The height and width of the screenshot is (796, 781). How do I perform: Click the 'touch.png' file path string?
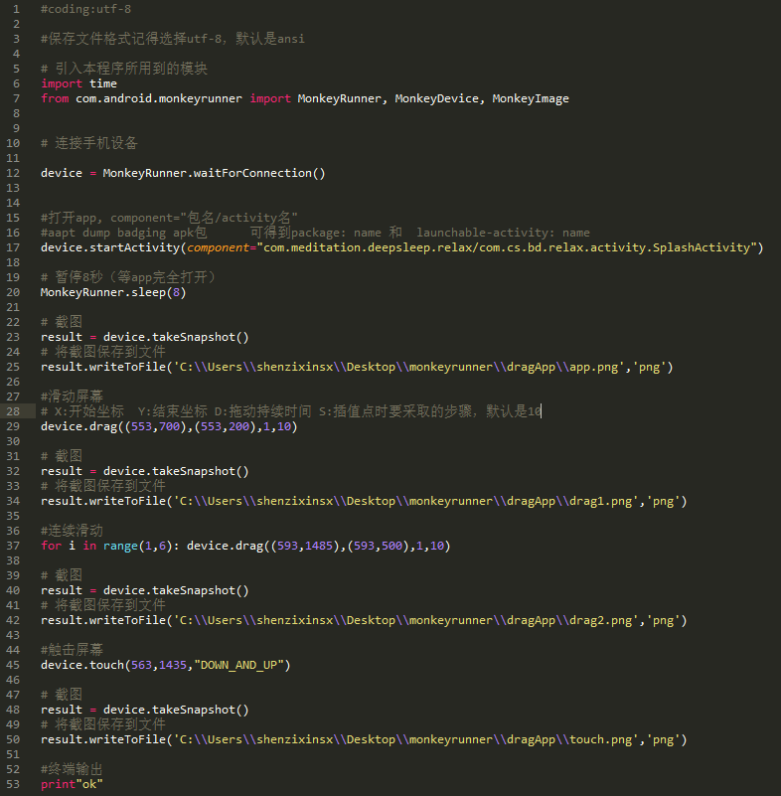(406, 739)
